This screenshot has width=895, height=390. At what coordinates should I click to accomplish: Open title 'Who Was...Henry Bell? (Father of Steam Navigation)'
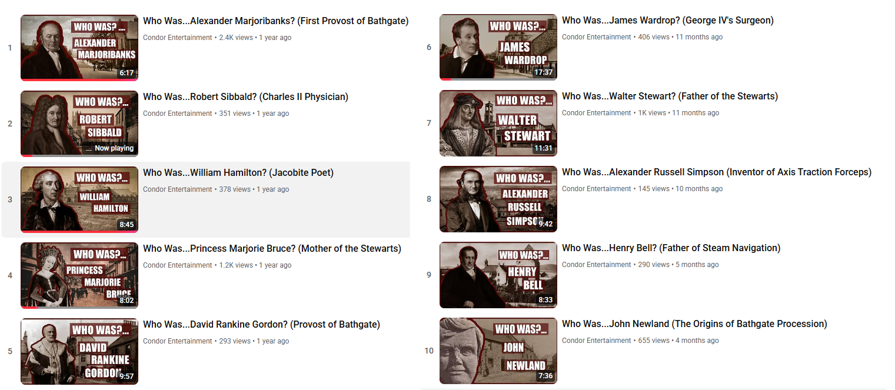click(671, 248)
